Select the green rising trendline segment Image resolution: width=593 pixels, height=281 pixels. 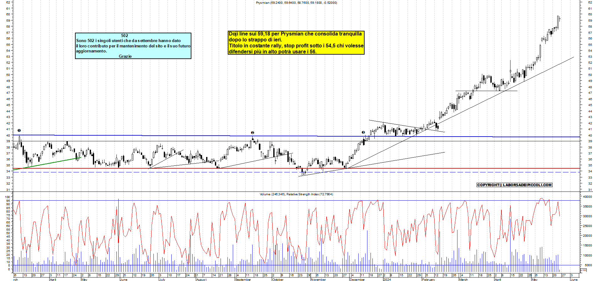(47, 163)
